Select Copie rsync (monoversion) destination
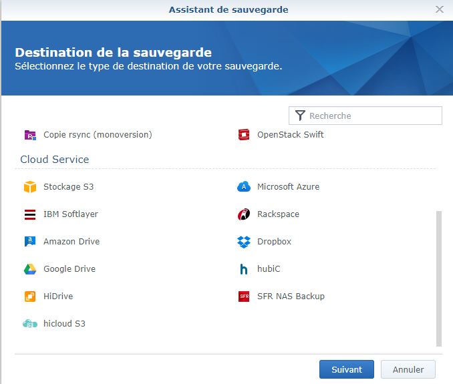This screenshot has height=384, width=453. tap(98, 135)
